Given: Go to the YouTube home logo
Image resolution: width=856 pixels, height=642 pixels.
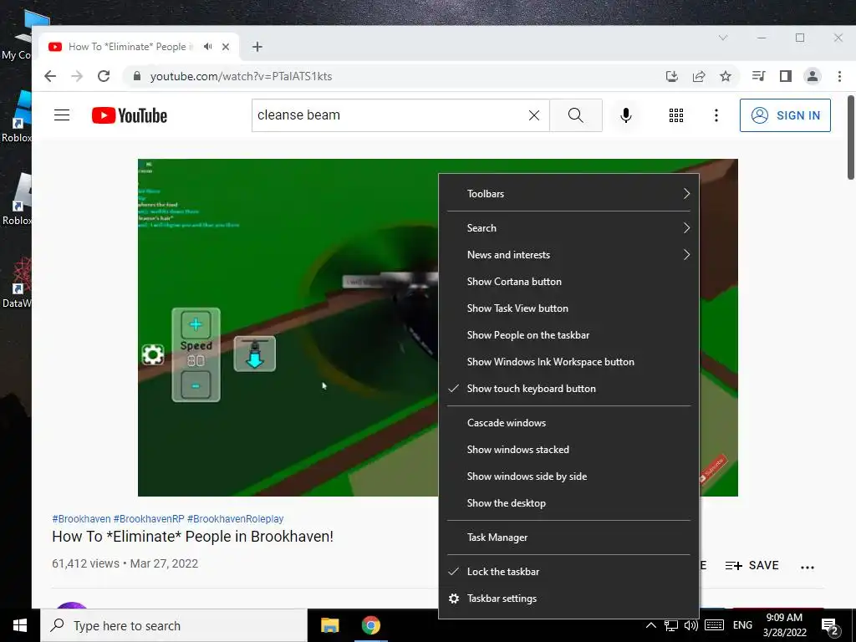Looking at the screenshot, I should 130,115.
